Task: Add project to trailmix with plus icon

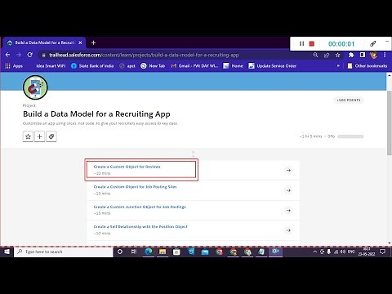Action: (x=39, y=136)
